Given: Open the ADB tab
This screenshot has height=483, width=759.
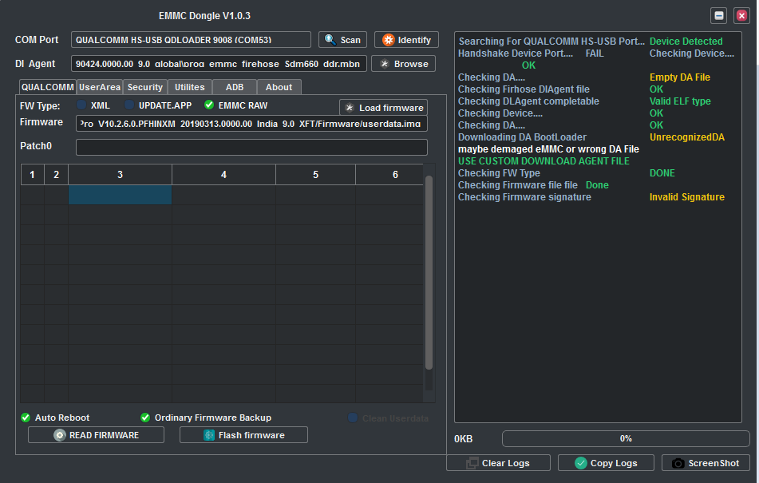Looking at the screenshot, I should point(235,87).
